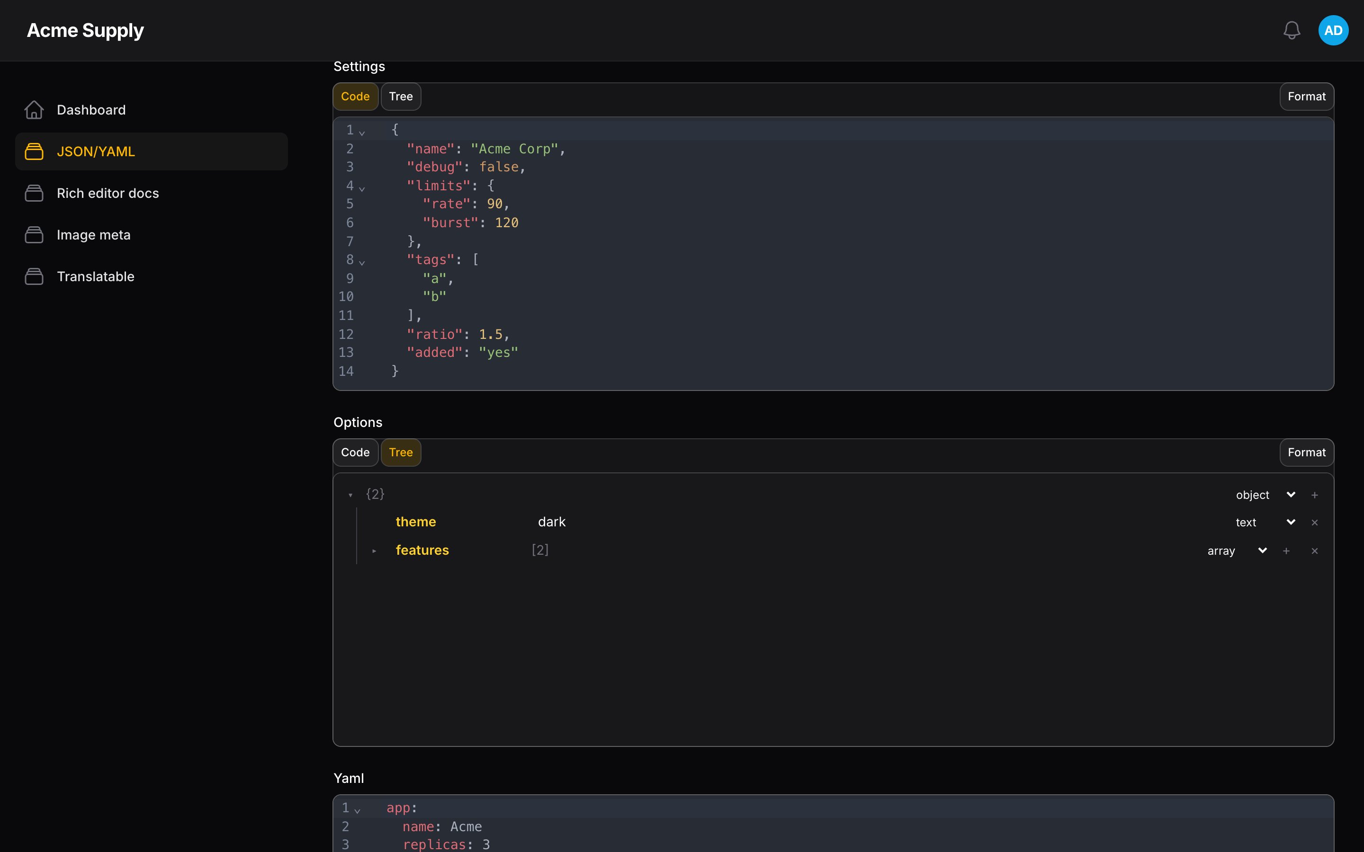1364x852 pixels.
Task: Add an item to the features array
Action: click(x=1286, y=550)
